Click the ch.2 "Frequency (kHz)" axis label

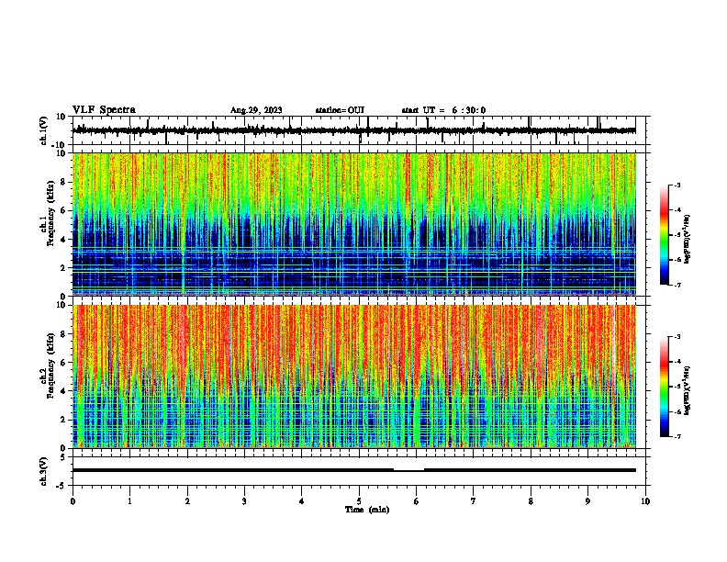tap(50, 365)
